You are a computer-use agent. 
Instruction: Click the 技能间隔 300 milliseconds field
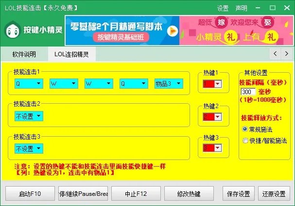[248, 92]
